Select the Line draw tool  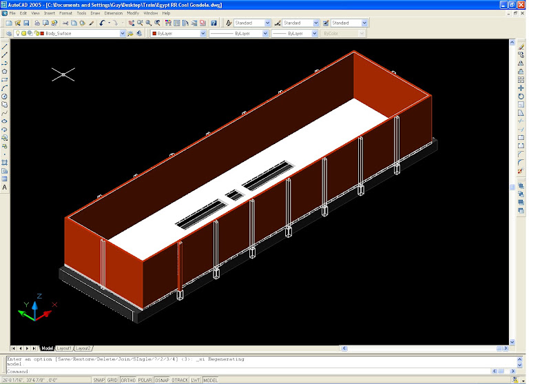pyautogui.click(x=5, y=46)
